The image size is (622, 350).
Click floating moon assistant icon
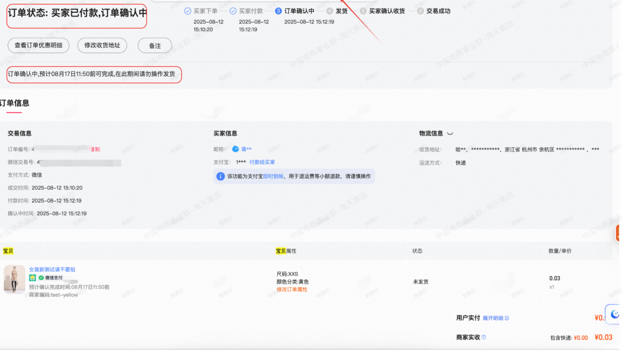(614, 314)
